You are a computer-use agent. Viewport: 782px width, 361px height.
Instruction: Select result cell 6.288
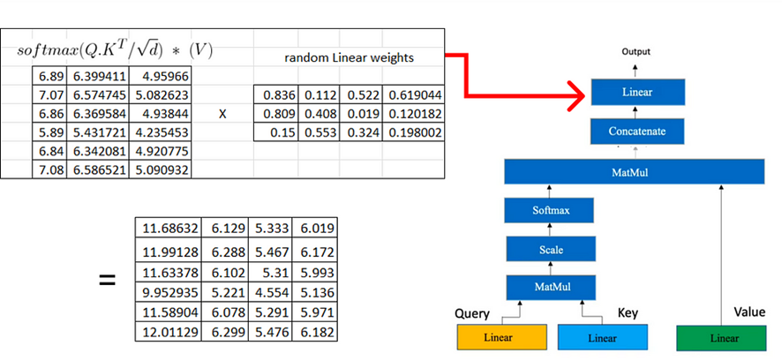[x=225, y=251]
